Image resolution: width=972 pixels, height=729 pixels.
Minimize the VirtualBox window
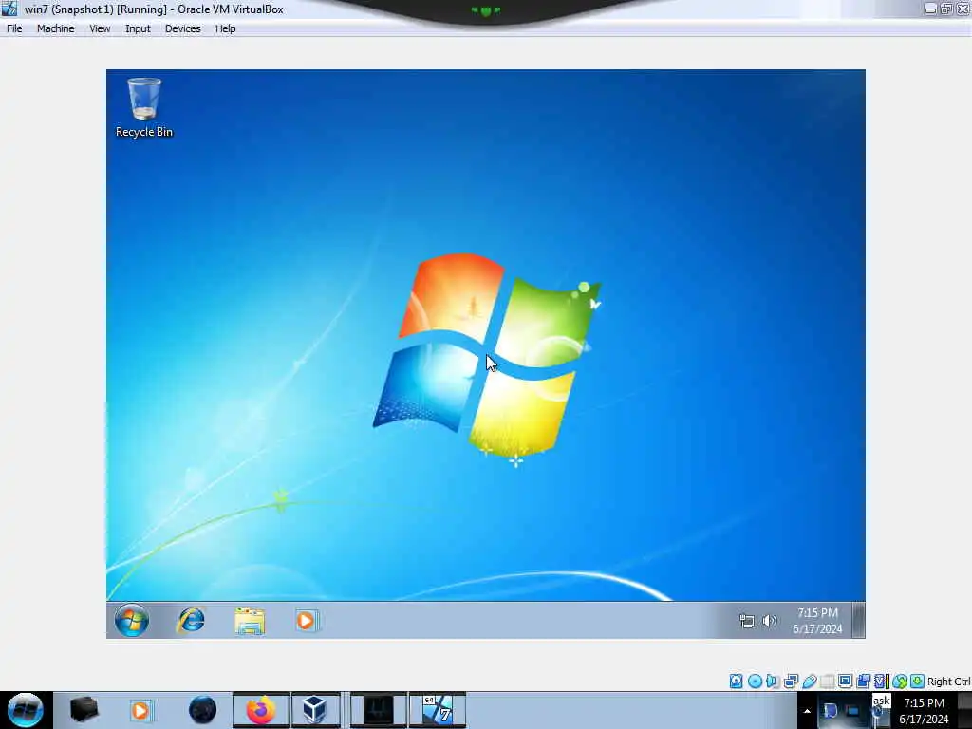click(930, 9)
